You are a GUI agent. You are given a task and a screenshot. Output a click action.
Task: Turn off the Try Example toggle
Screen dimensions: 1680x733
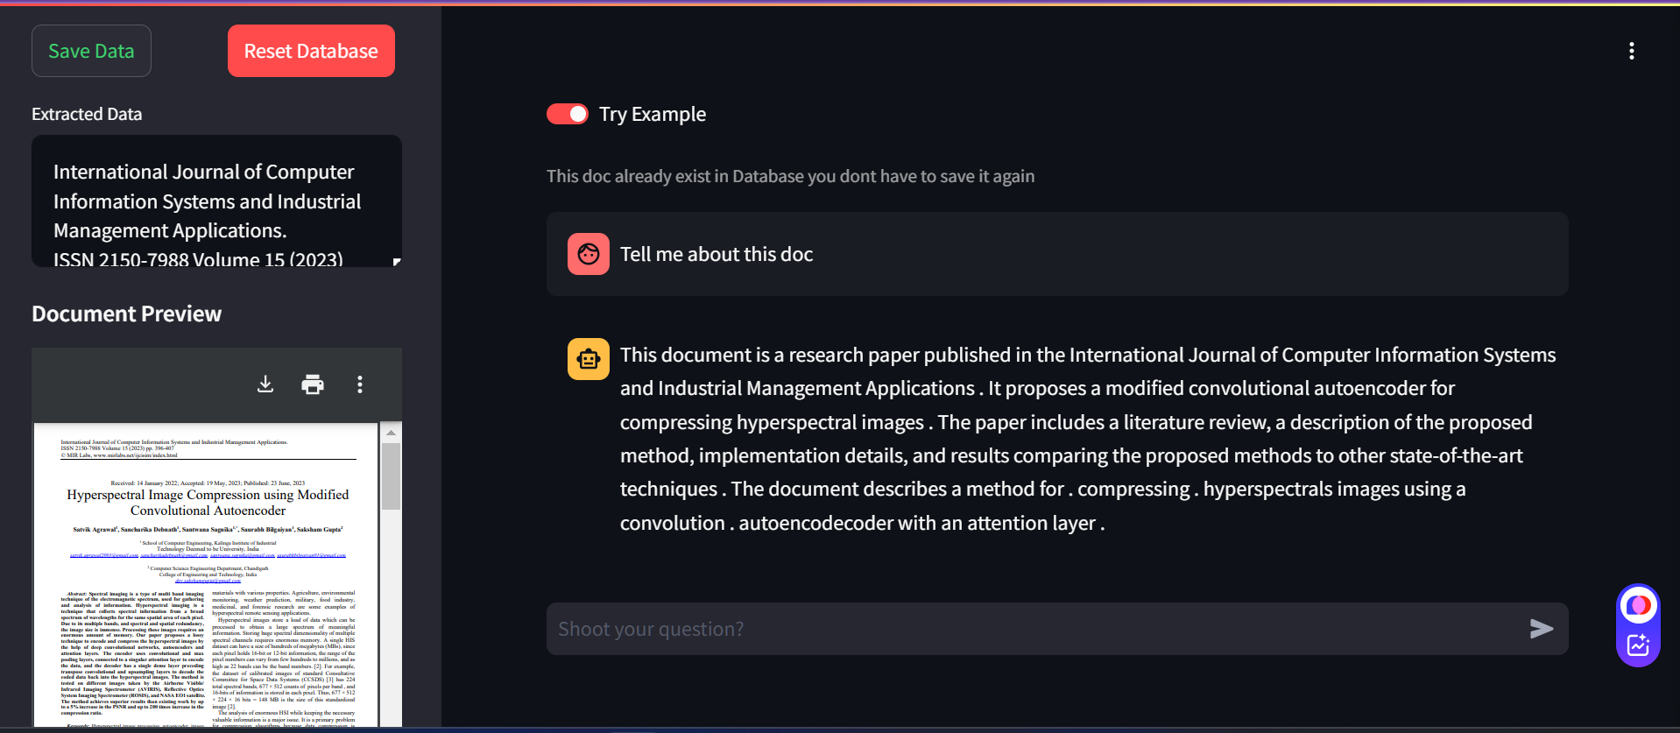568,114
